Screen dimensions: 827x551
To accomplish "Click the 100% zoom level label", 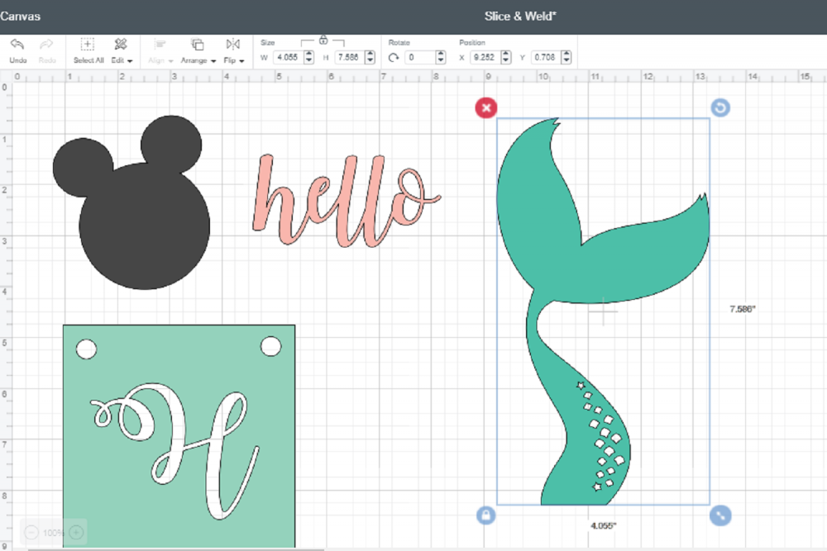I will point(53,533).
